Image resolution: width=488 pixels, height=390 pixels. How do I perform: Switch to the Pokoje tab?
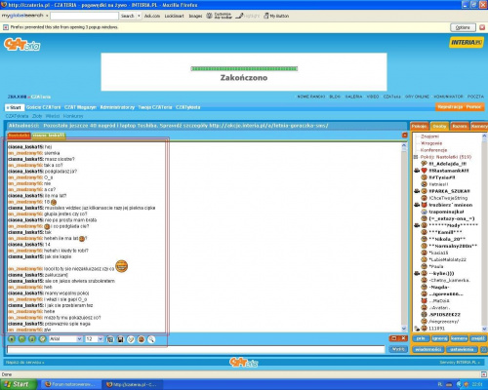tap(419, 126)
